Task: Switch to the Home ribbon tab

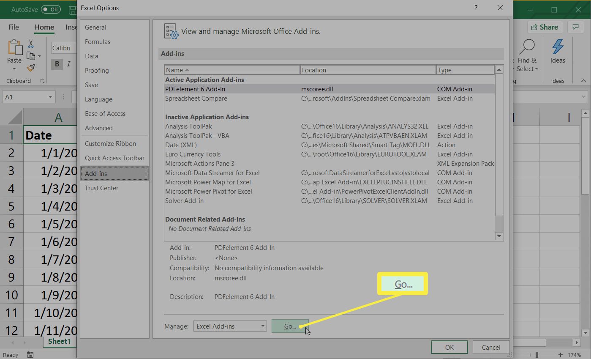Action: coord(44,27)
